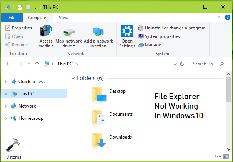Expand the chevron before This PC breadcrumb
233x162 pixels.
point(53,64)
